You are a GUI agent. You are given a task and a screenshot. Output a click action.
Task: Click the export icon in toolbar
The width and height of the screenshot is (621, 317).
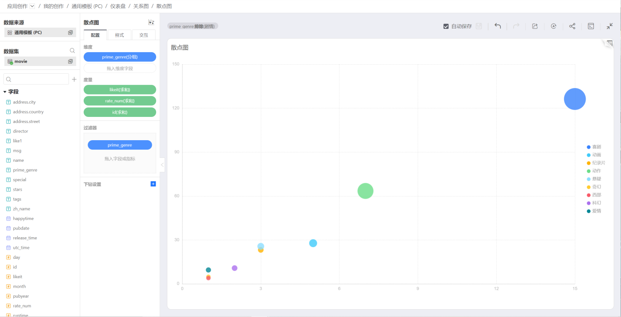click(x=535, y=26)
